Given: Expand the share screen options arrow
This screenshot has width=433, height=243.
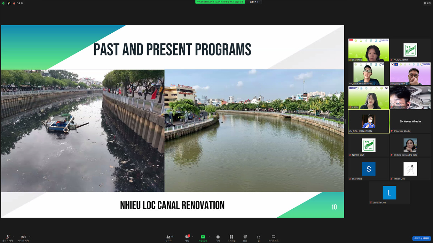Looking at the screenshot, I should click(209, 237).
